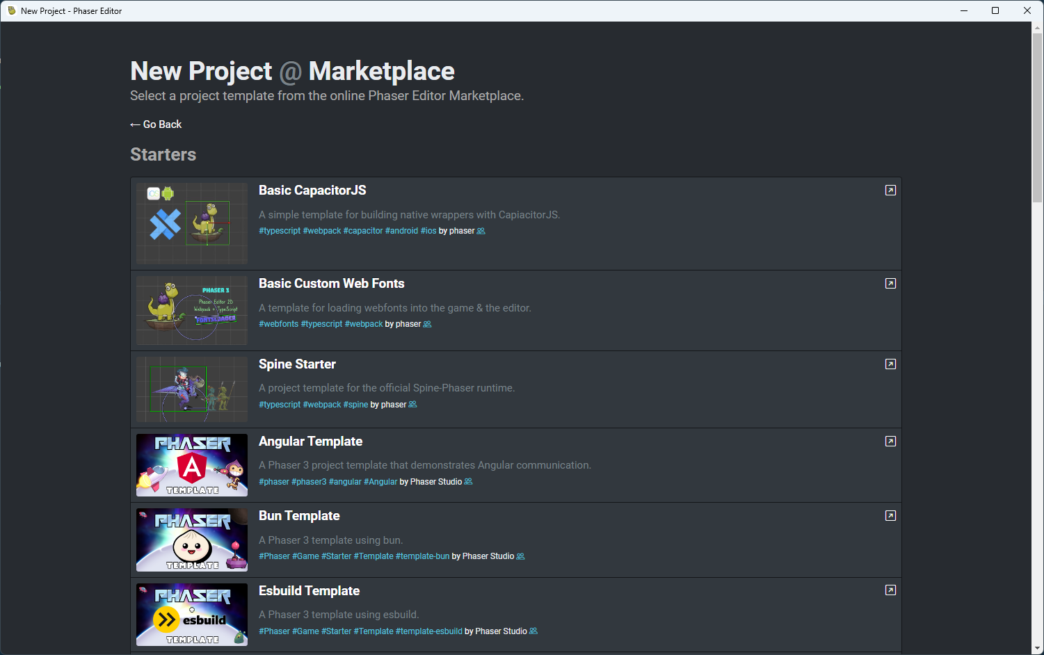The width and height of the screenshot is (1044, 655).
Task: Click Phaser Editor app icon in title bar
Action: [11, 10]
